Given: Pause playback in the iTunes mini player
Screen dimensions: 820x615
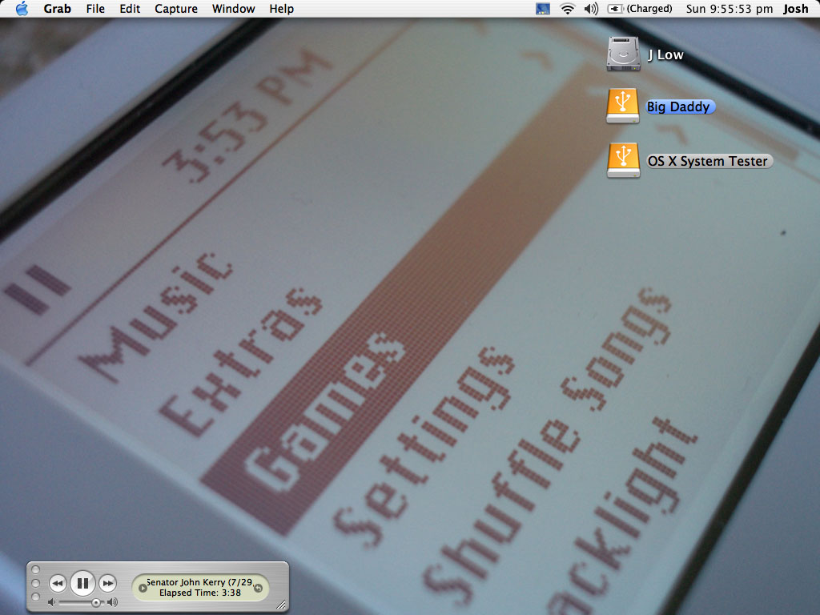Looking at the screenshot, I should (82, 583).
